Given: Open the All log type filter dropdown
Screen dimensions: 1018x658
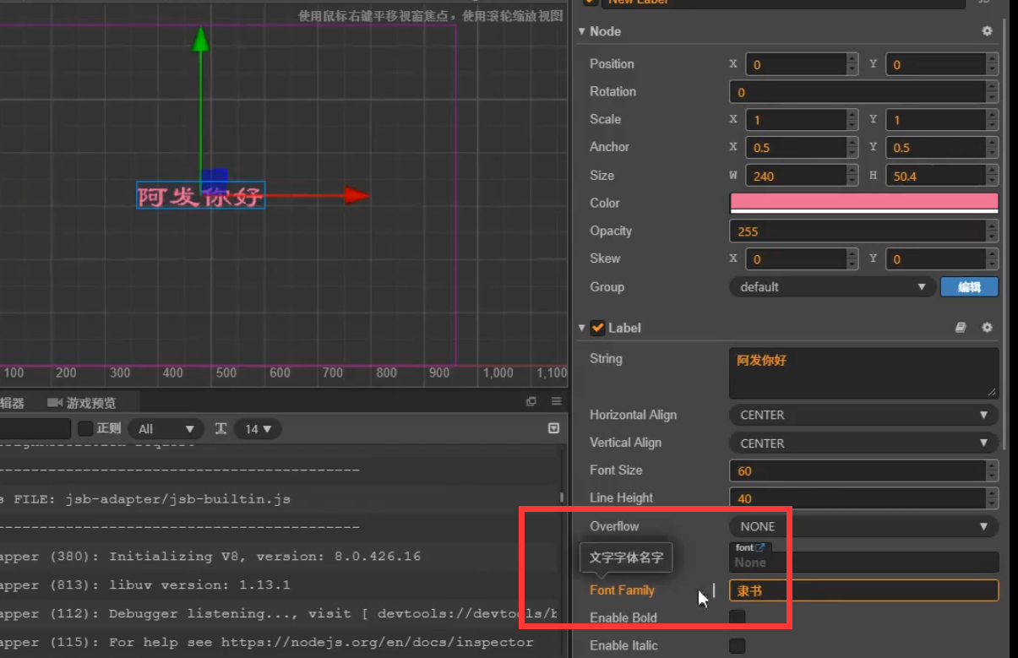Looking at the screenshot, I should coord(166,429).
